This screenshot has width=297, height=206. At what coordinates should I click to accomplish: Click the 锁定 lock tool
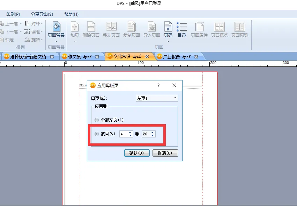click(x=7, y=40)
